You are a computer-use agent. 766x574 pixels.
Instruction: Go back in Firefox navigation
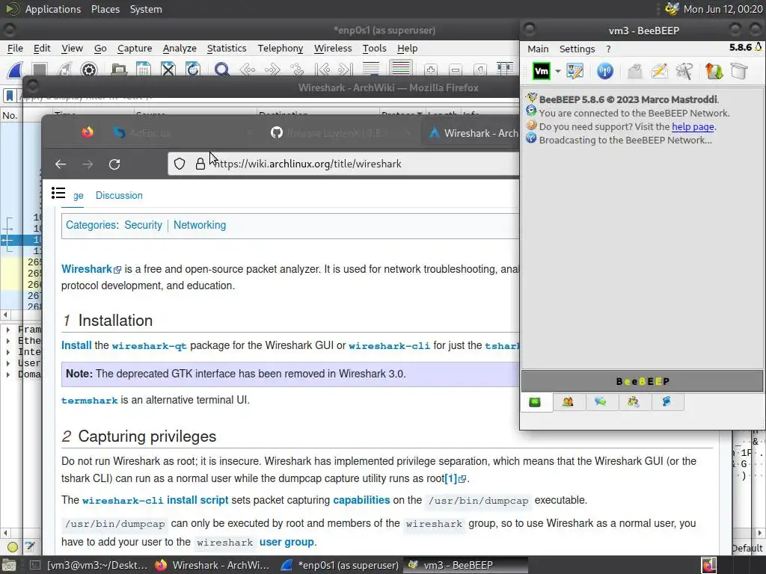click(x=61, y=164)
